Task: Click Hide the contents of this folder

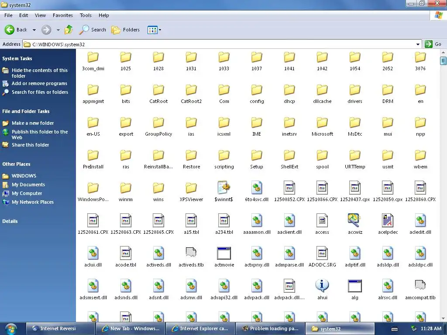Action: pyautogui.click(x=40, y=73)
